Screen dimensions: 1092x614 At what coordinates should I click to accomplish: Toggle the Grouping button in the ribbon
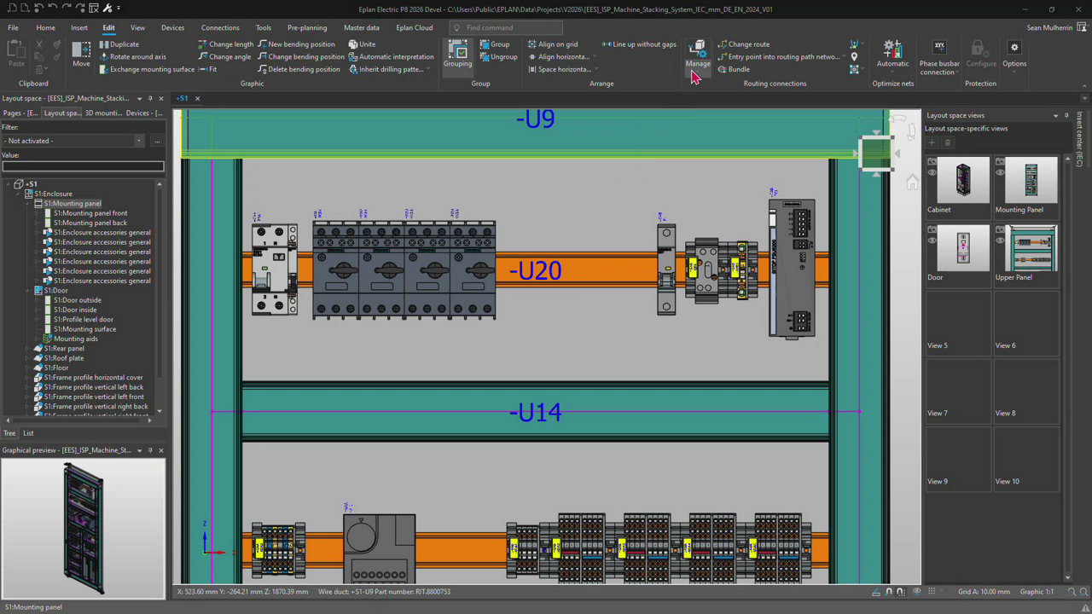click(457, 53)
